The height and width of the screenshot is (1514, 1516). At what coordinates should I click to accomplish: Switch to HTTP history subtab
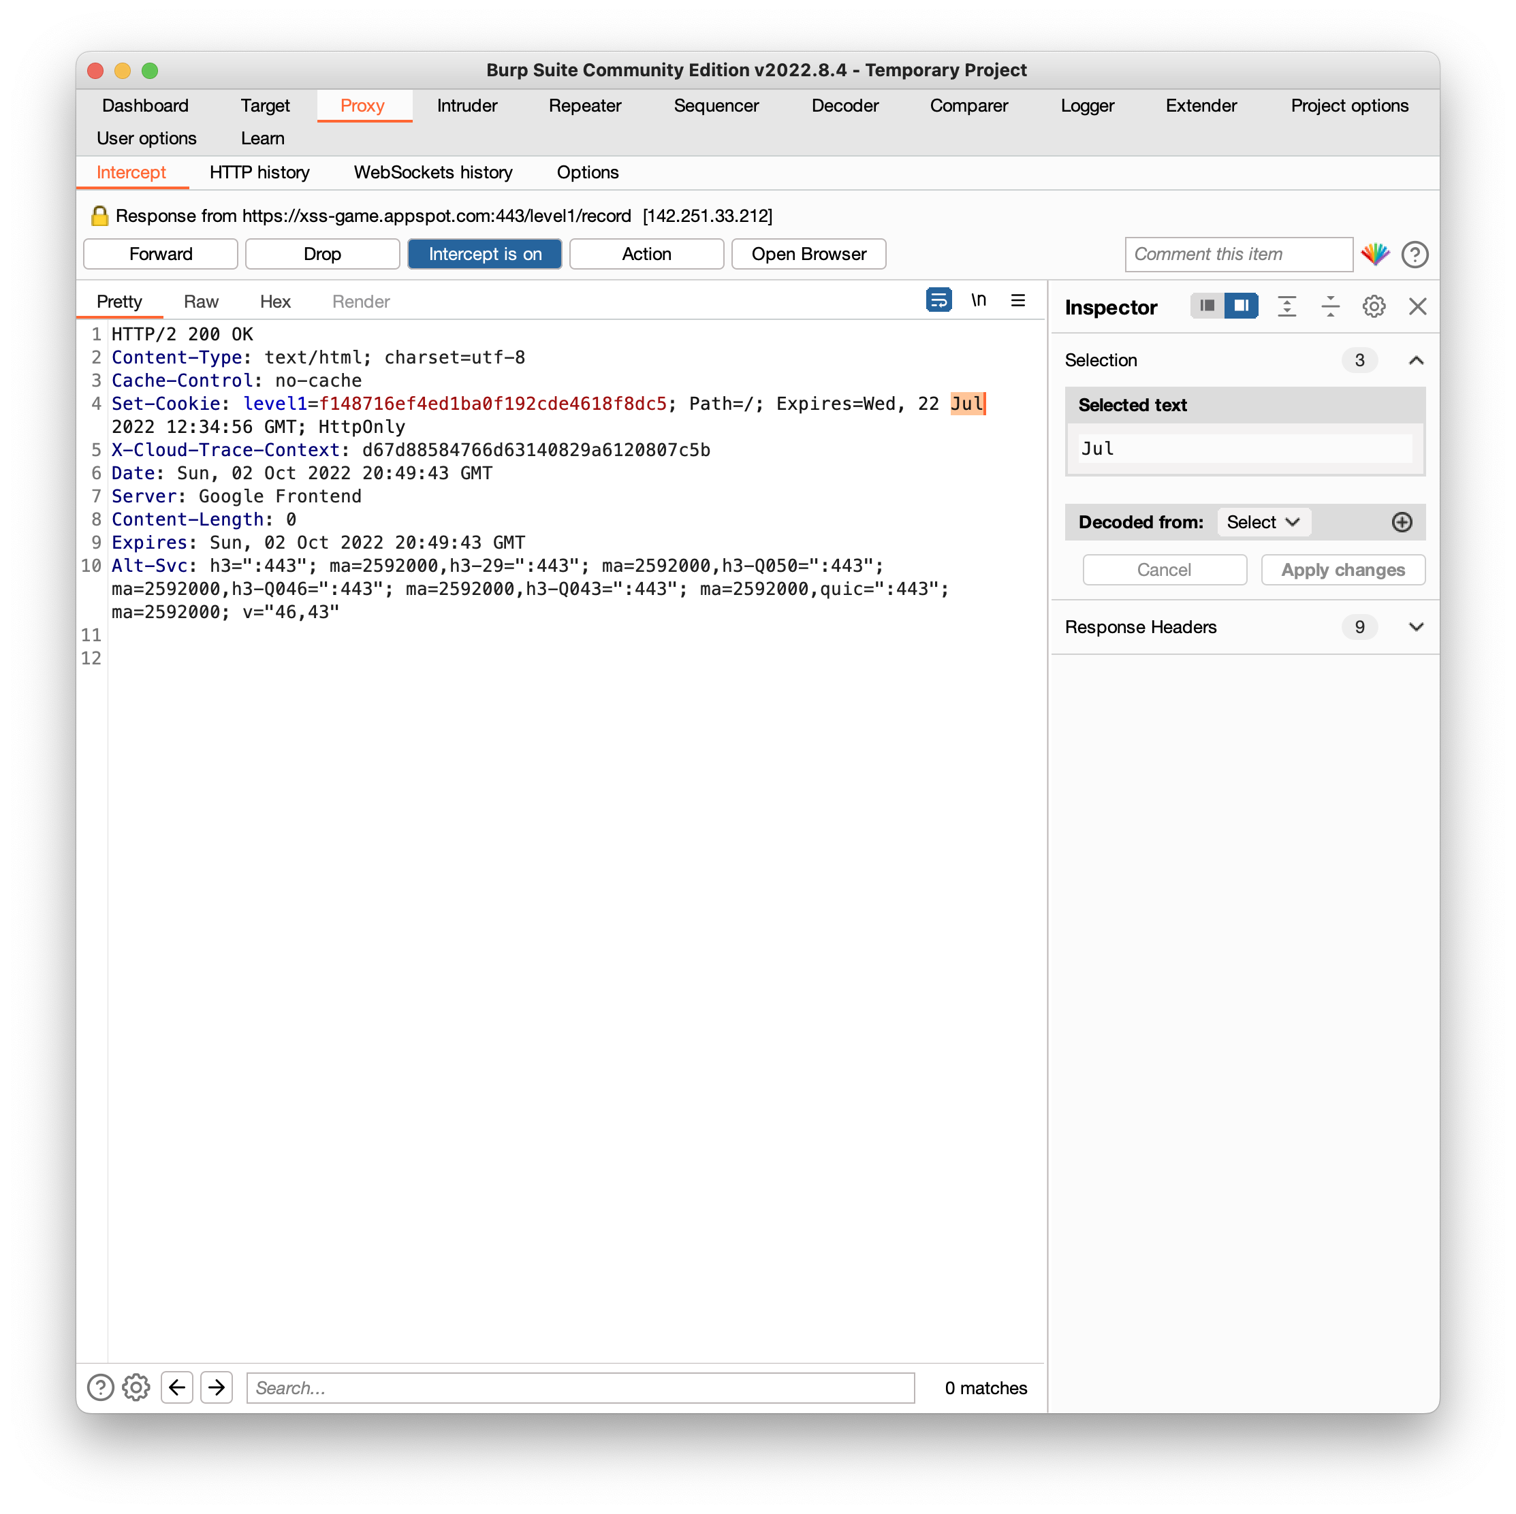point(259,173)
